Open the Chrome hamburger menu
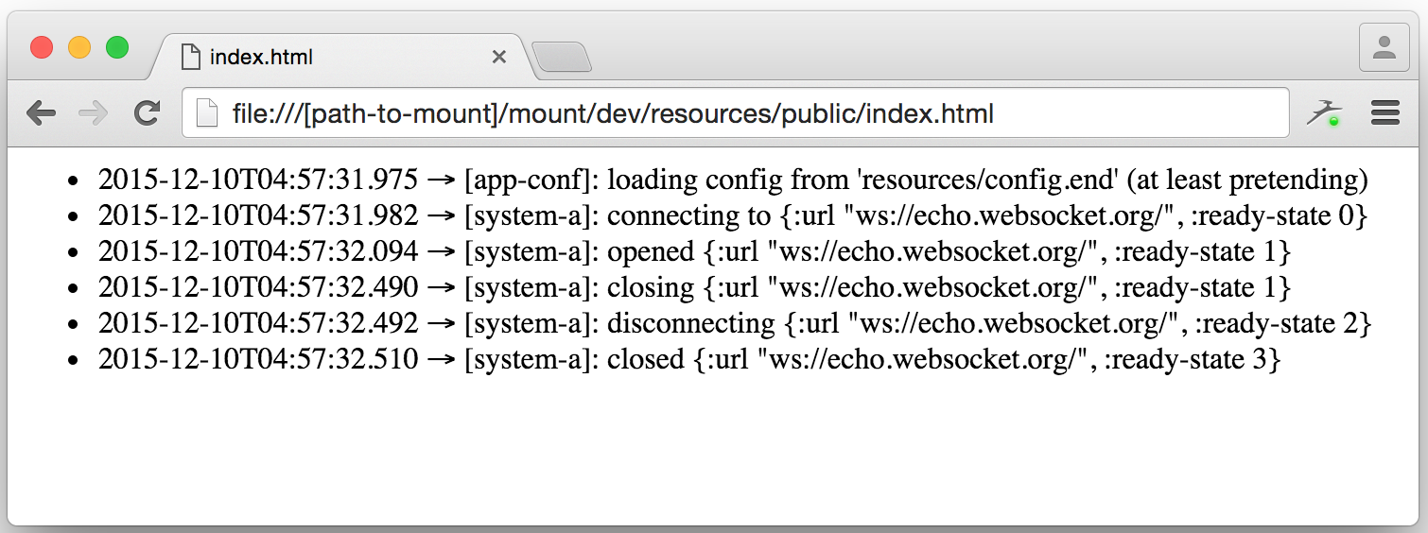The width and height of the screenshot is (1428, 533). [1384, 114]
